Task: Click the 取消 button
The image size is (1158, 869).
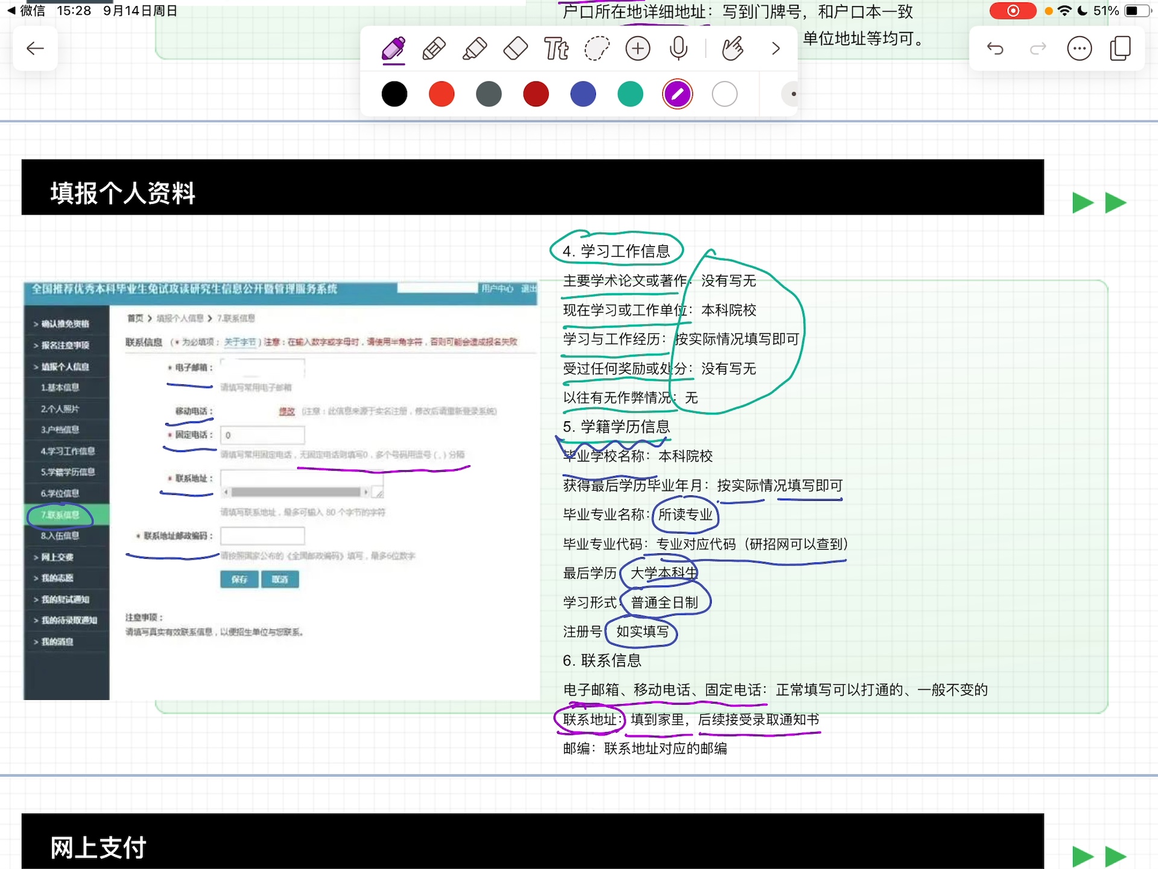Action: click(x=280, y=579)
